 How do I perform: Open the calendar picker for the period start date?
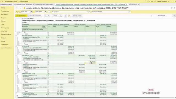(31, 12)
